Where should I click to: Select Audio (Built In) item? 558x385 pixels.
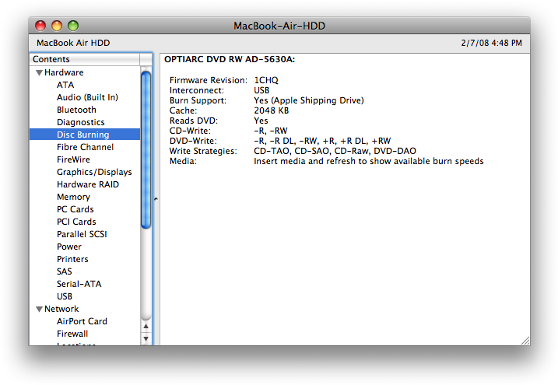87,97
